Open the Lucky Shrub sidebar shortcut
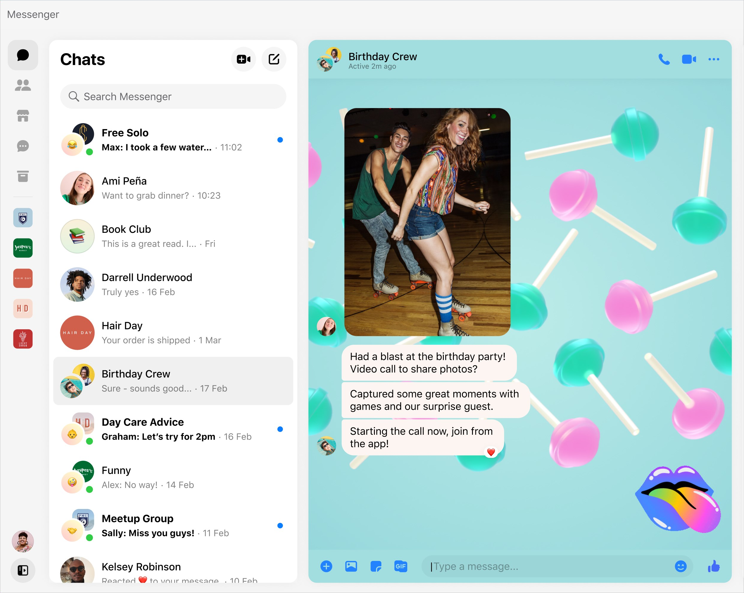 click(23, 339)
